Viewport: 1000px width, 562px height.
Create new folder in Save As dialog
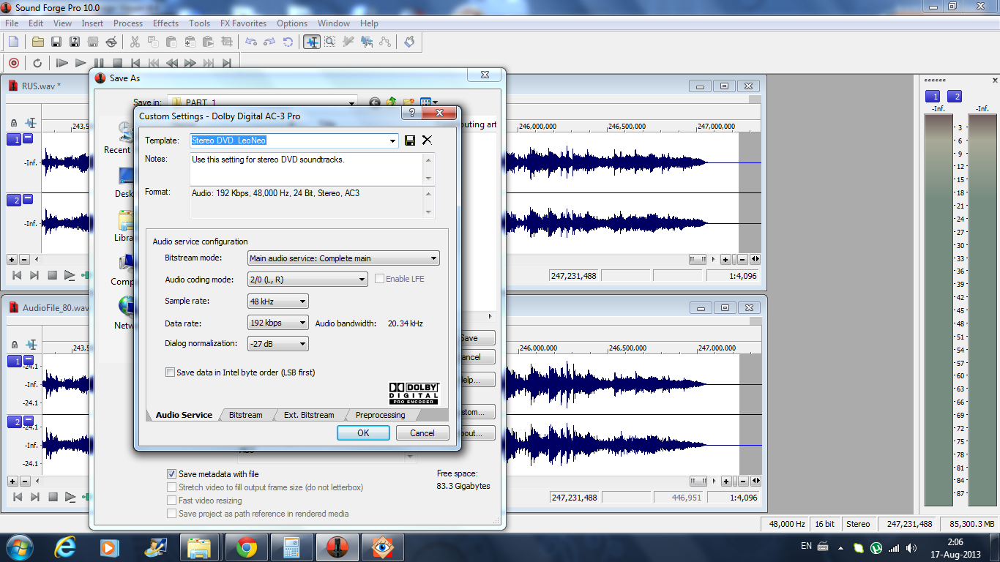tap(409, 102)
